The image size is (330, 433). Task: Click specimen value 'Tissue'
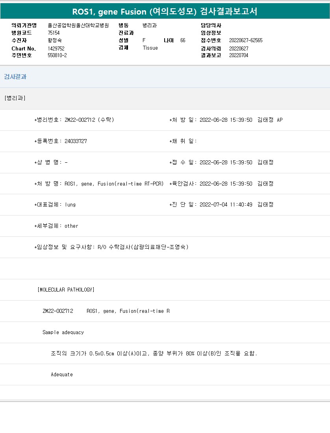150,48
